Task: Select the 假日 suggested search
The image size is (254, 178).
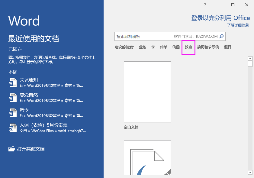Action: 227,47
